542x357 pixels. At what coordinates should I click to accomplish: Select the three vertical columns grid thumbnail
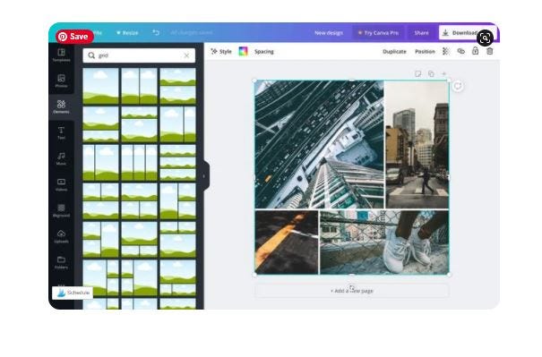139,163
